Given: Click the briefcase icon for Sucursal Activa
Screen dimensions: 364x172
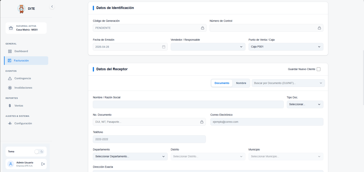Looking at the screenshot, I should 11,28.
